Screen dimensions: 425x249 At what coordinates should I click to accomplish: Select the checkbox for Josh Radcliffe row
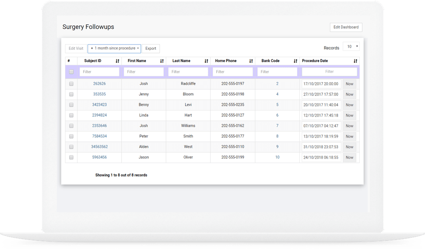click(71, 83)
